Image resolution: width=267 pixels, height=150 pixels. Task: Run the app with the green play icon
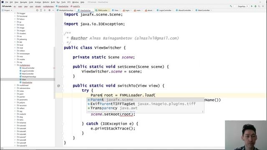click(252, 6)
